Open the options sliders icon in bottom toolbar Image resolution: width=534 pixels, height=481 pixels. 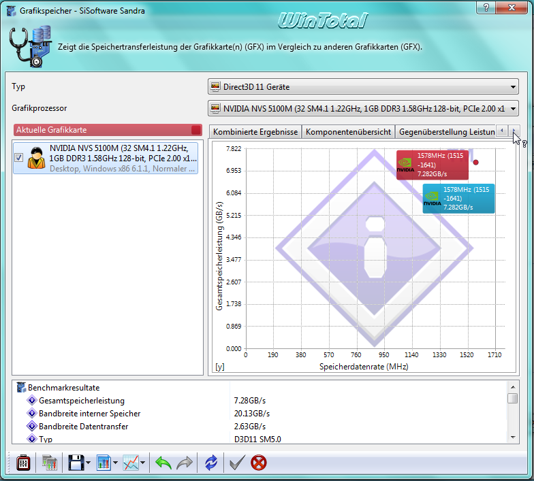tap(23, 463)
